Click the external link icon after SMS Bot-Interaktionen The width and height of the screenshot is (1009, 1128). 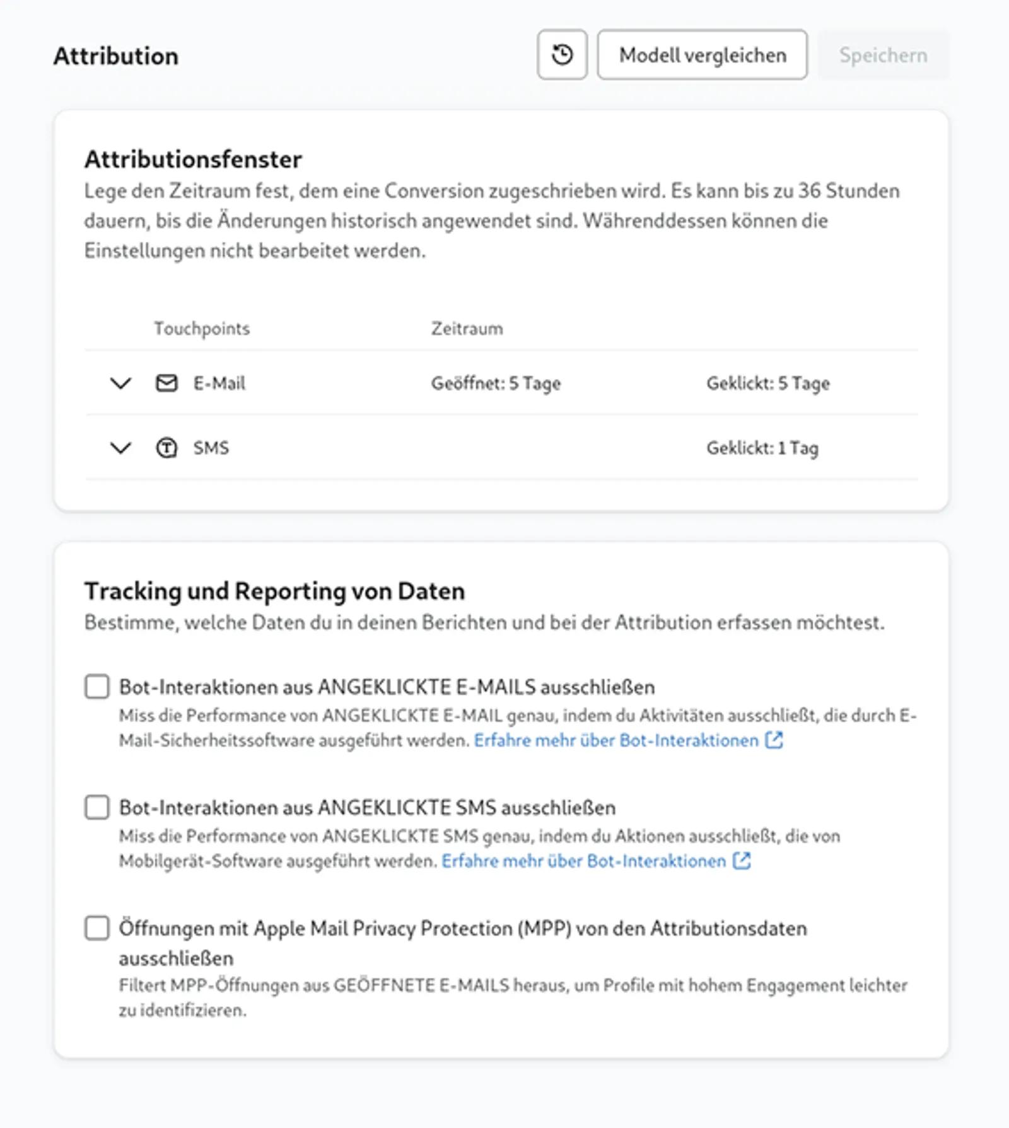click(742, 860)
